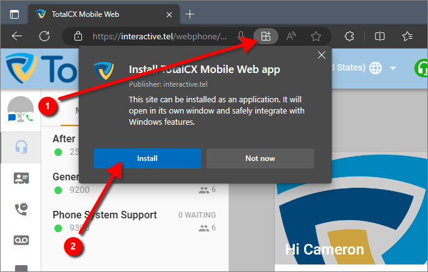Click the microphone icon in address bar
428x272 pixels.
[x=241, y=36]
